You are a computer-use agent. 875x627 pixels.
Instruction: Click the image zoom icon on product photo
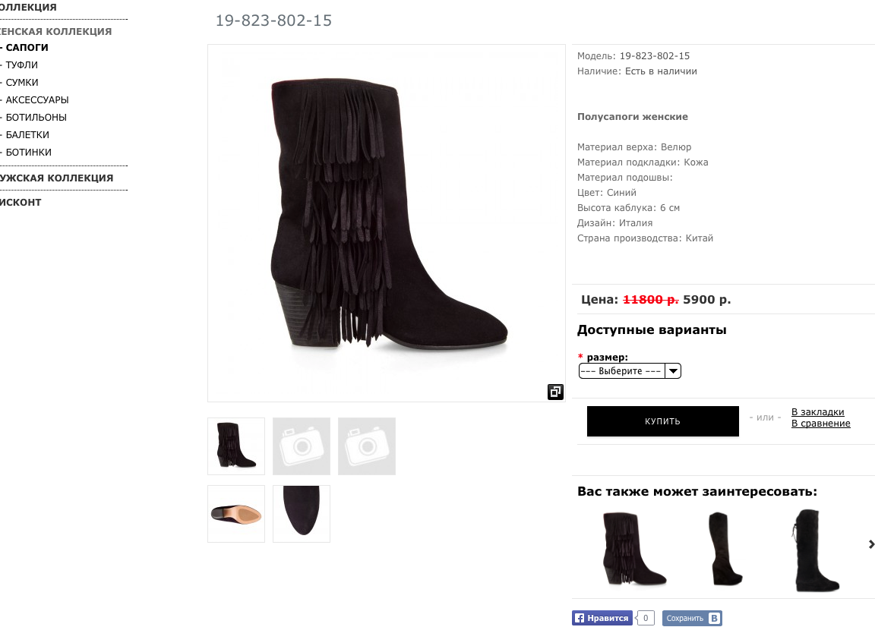555,392
